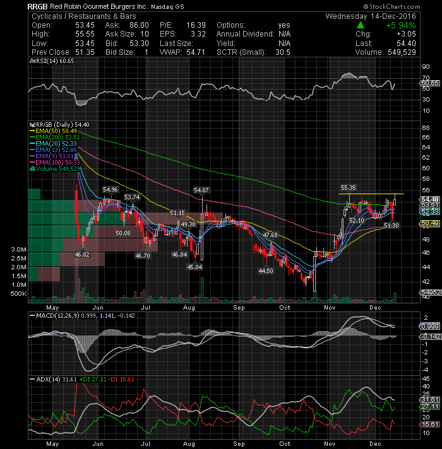Click the 53.74 price annotation
The width and height of the screenshot is (442, 449).
pyautogui.click(x=132, y=197)
